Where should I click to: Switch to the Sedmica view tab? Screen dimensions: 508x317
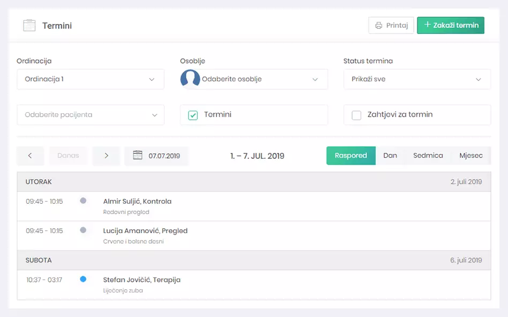tap(428, 156)
